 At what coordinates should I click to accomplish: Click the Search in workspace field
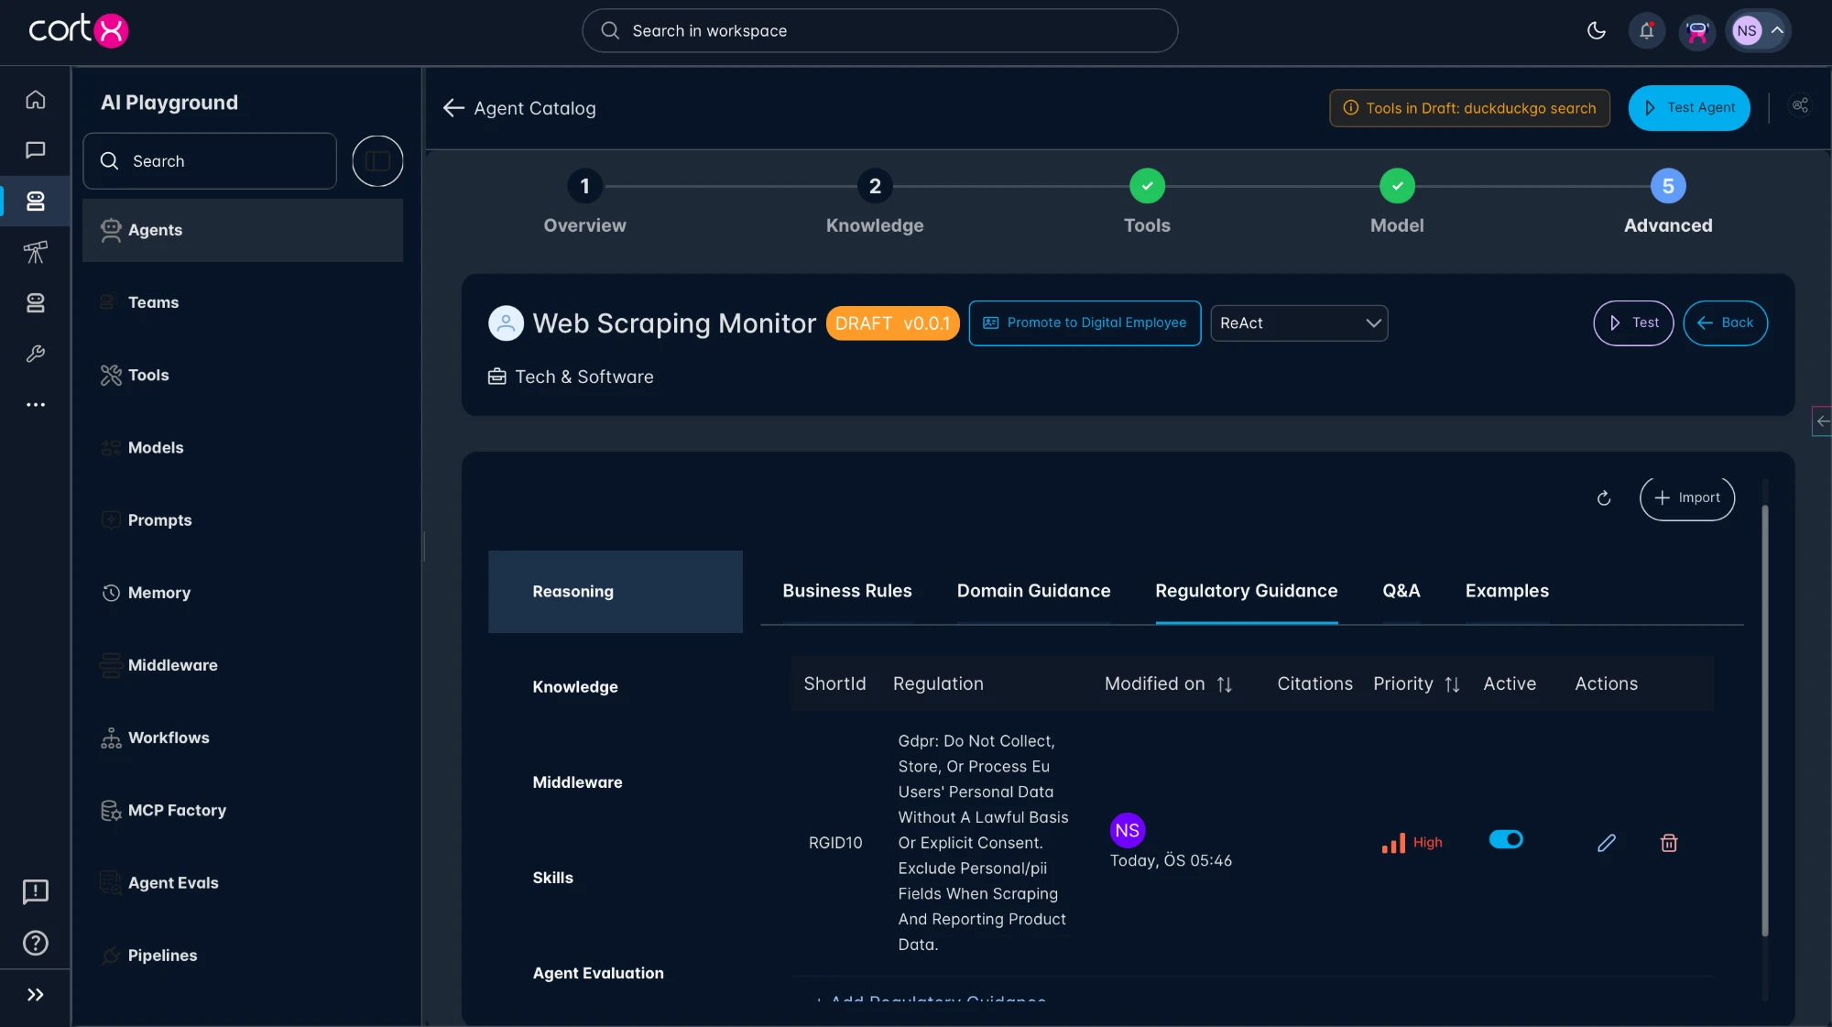[x=879, y=31]
